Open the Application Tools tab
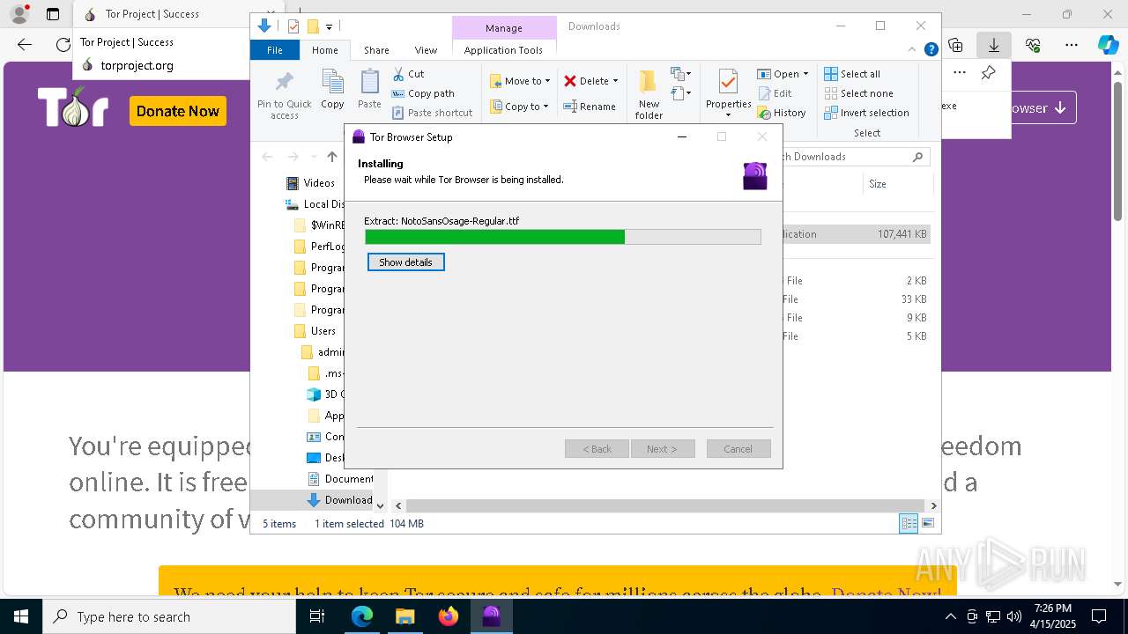This screenshot has width=1128, height=634. 503,50
